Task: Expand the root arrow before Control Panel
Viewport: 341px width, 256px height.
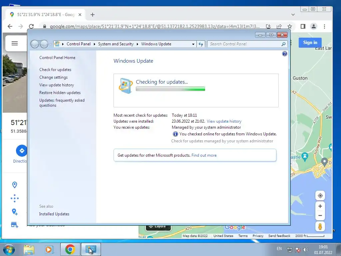Action: 63,44
